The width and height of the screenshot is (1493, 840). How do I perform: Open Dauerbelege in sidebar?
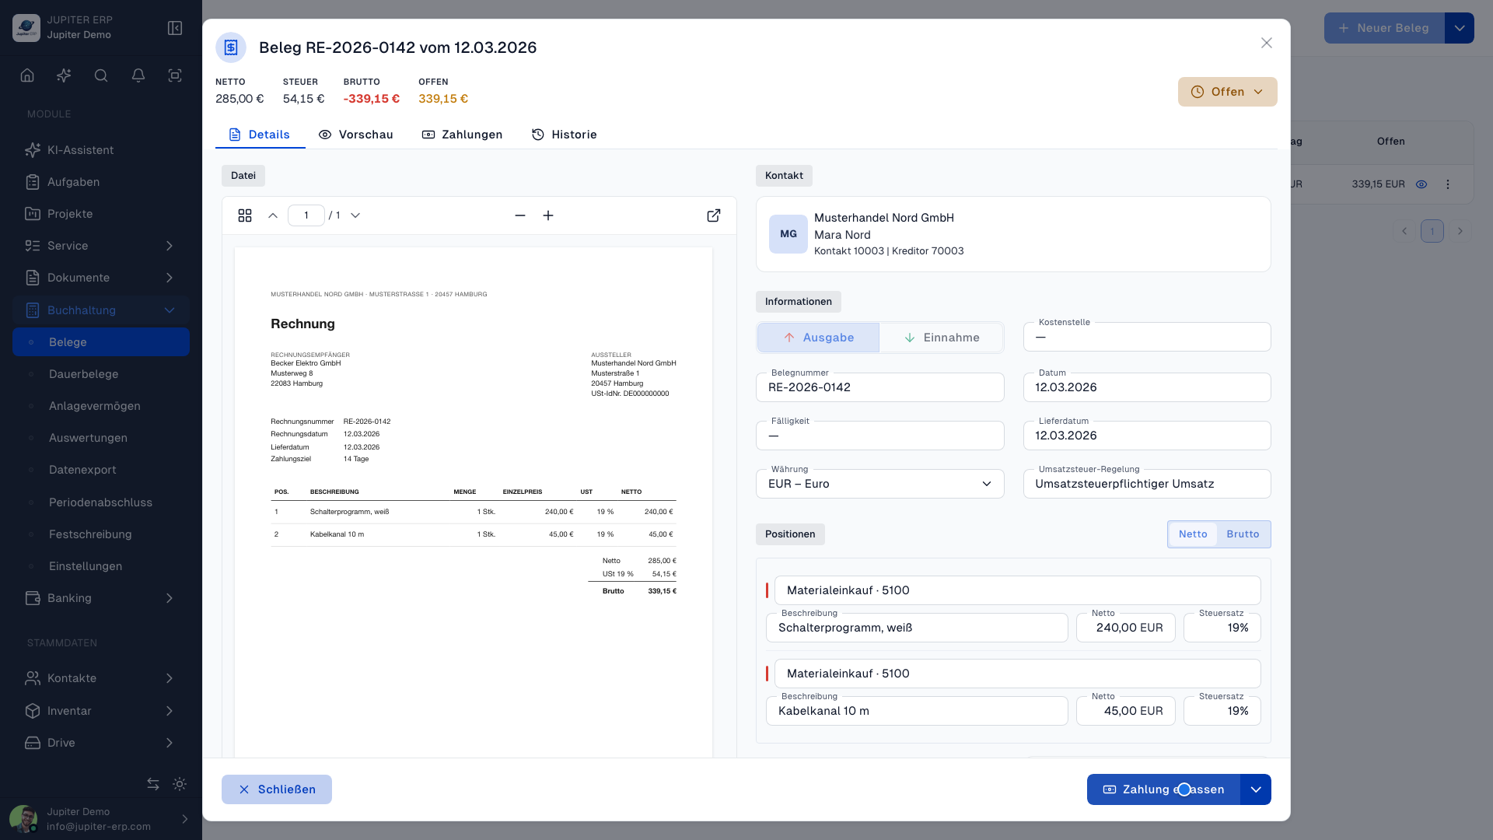tap(100, 374)
